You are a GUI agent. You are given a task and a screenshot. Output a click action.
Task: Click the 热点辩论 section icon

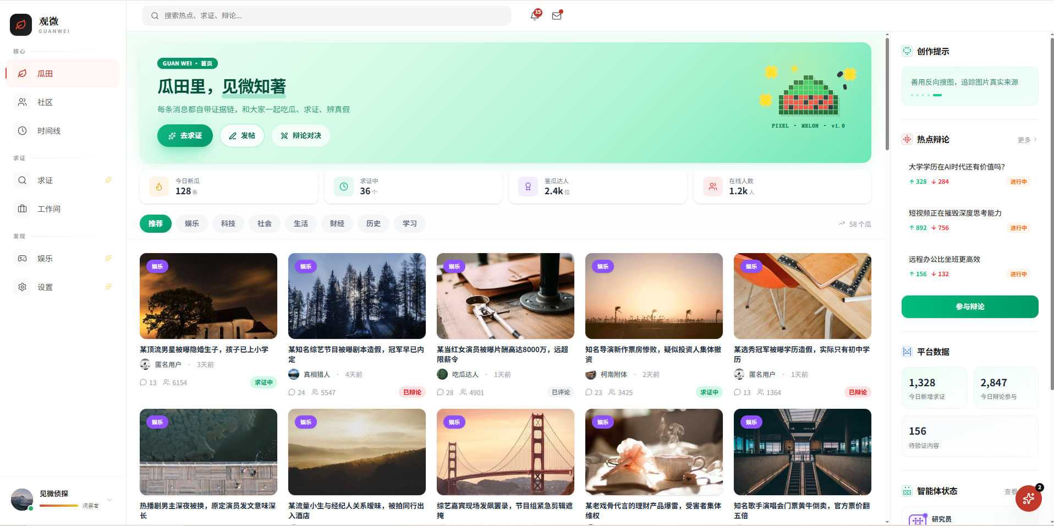pyautogui.click(x=907, y=139)
